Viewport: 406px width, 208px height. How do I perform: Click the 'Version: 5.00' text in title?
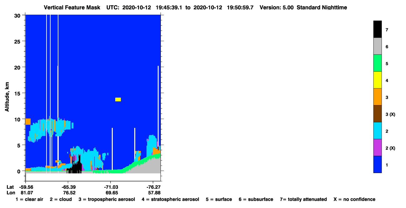coord(277,7)
